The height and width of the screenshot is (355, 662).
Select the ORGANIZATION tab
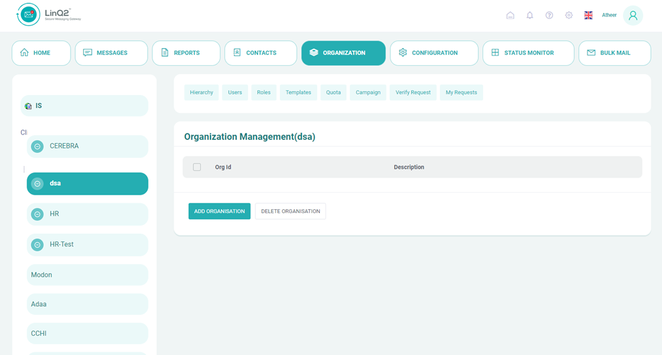(343, 53)
